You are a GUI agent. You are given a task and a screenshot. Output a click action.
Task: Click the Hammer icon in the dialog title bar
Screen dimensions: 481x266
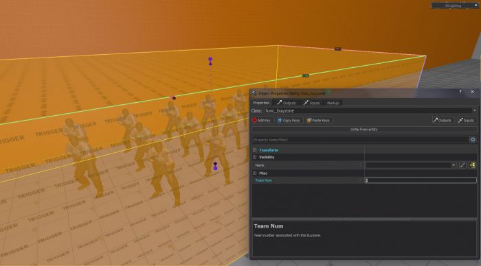(254, 93)
